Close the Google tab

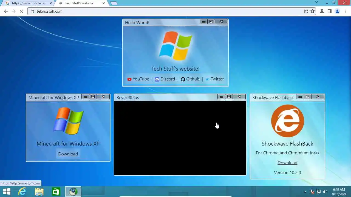50,3
